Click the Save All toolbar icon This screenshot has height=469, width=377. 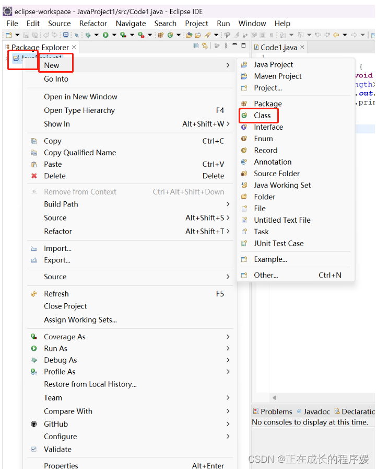[x=35, y=35]
